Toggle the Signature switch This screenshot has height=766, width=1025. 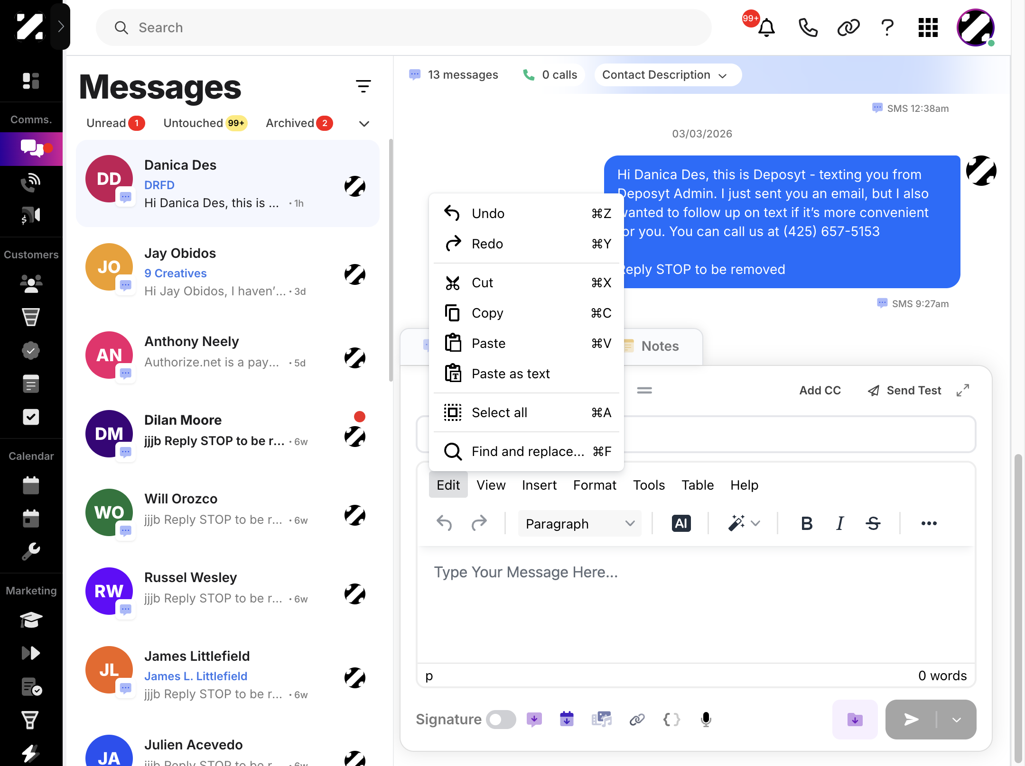coord(501,720)
